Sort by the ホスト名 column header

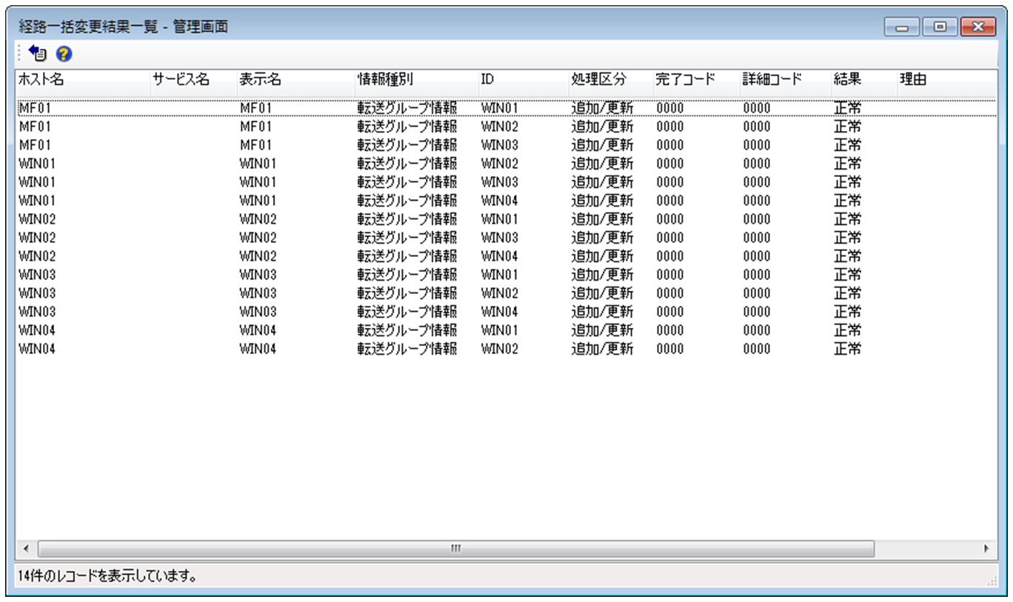click(x=83, y=79)
